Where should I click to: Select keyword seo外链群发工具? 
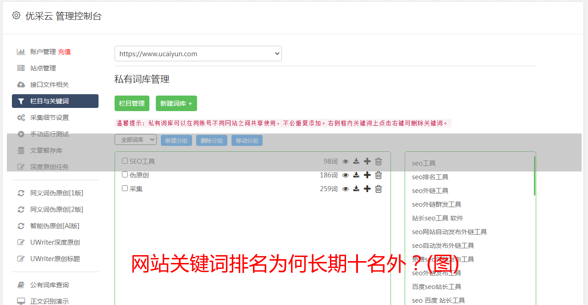tap(436, 204)
